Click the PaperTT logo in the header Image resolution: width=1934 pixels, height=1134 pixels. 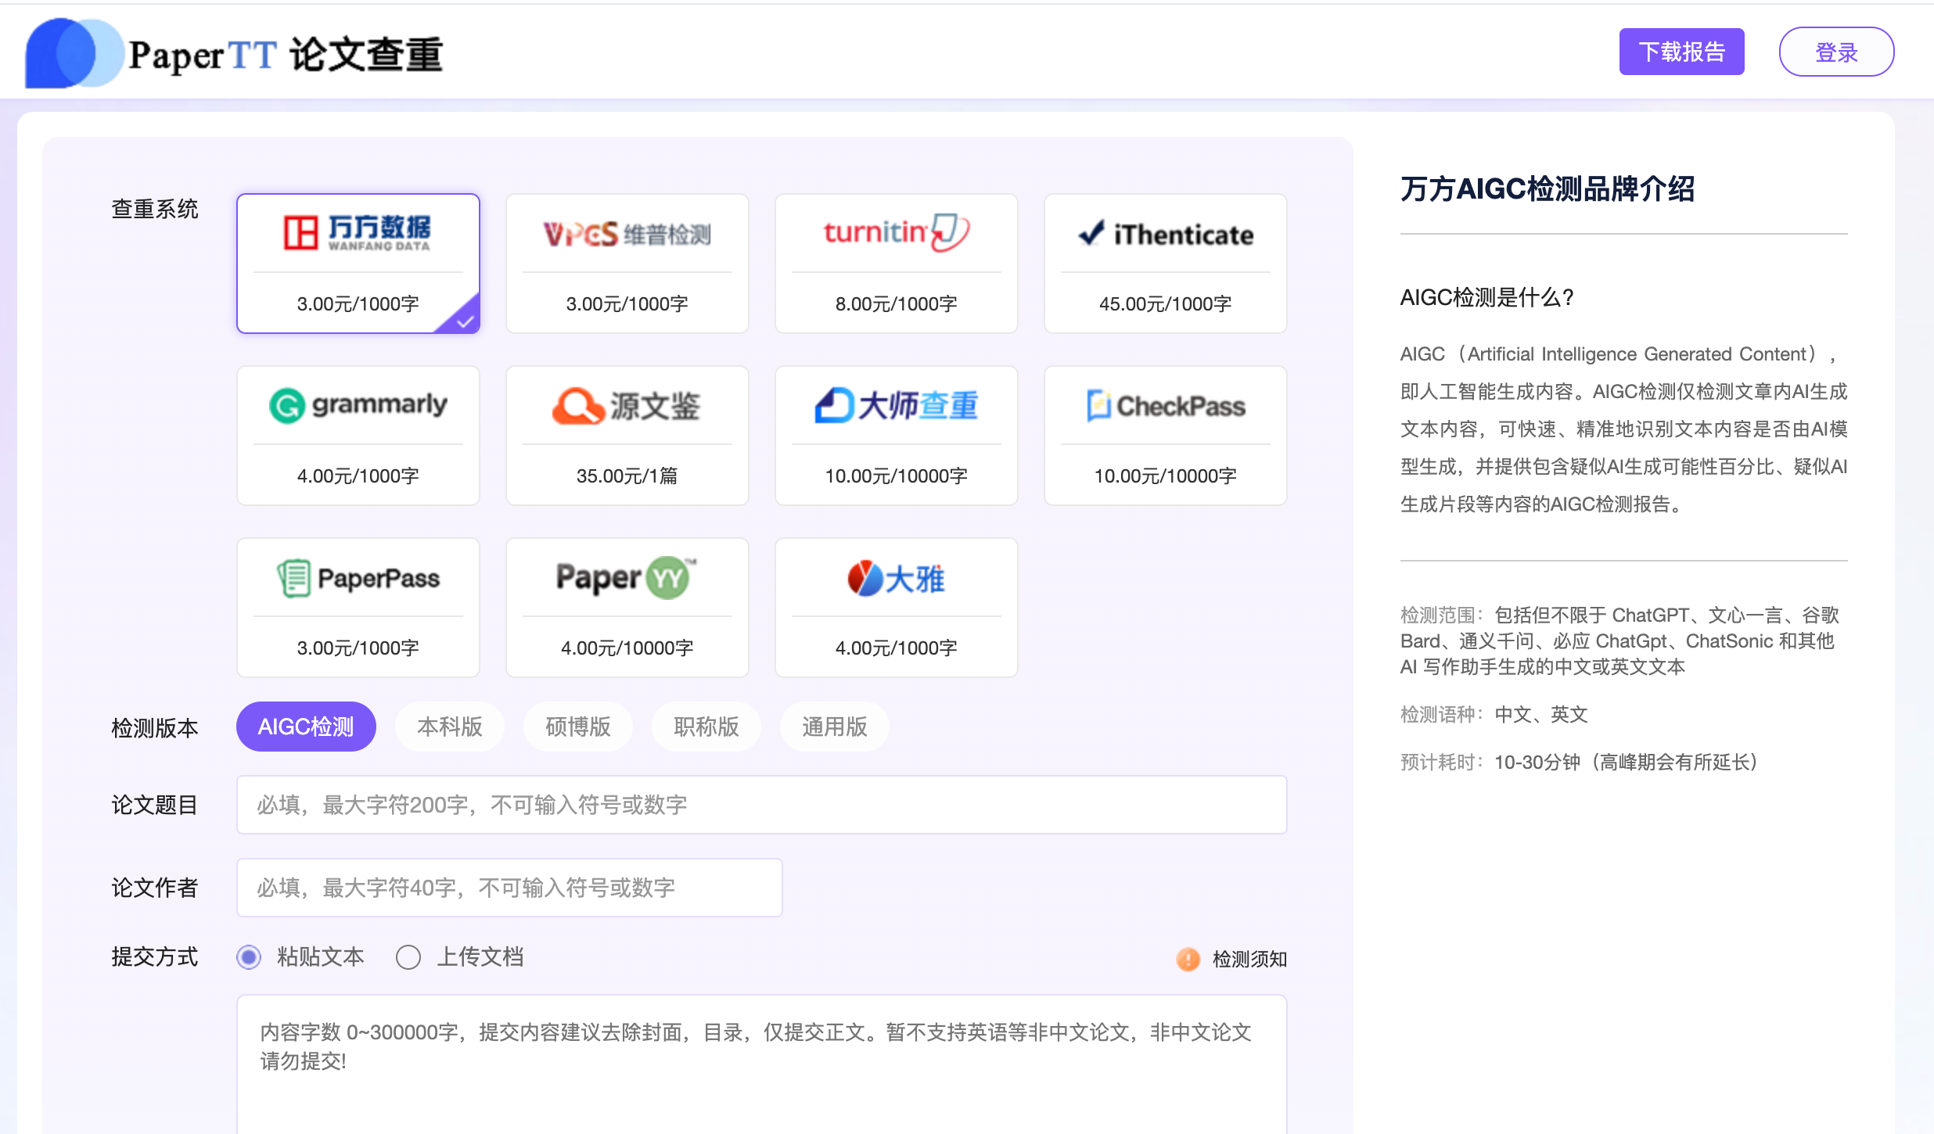click(x=234, y=53)
